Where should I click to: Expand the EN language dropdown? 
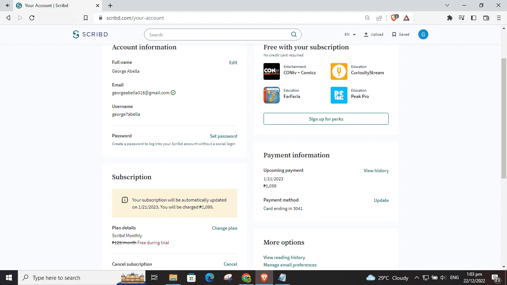click(x=350, y=35)
